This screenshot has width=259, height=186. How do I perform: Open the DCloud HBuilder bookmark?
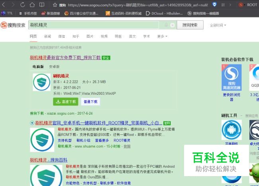[x=165, y=13]
